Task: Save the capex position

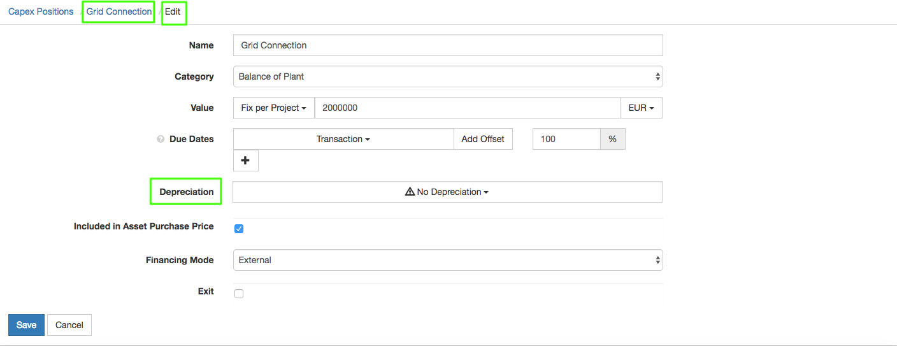Action: pyautogui.click(x=26, y=325)
